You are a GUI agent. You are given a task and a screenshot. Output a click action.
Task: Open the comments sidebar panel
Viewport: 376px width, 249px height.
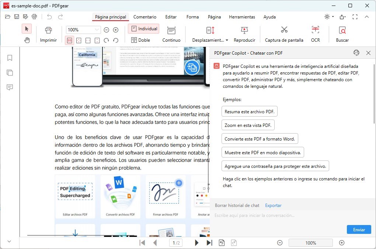coord(10,87)
